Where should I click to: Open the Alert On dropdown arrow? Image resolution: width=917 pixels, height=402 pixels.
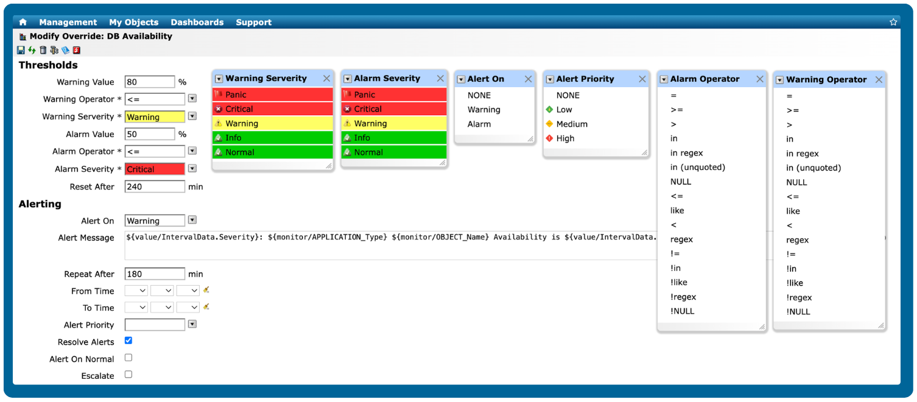coord(192,220)
